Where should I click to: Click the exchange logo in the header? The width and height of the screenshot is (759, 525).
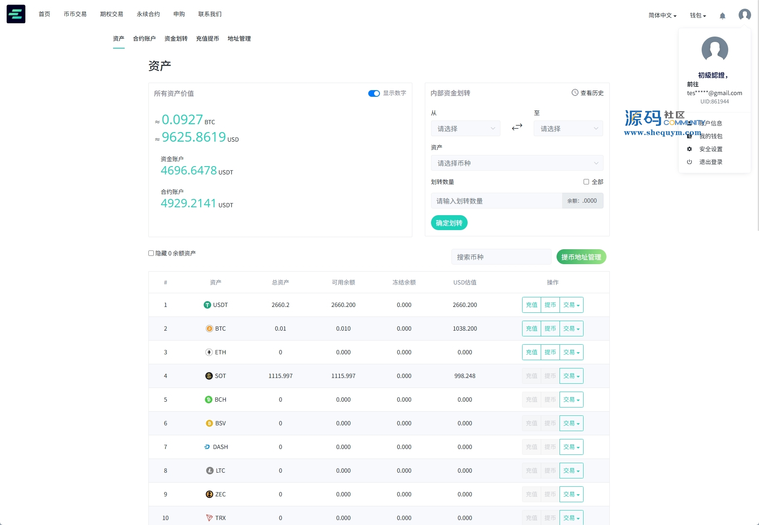(16, 14)
